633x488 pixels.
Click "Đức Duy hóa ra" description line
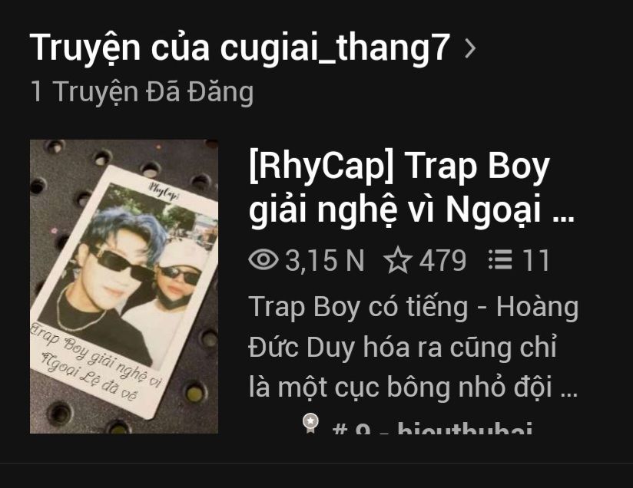coord(403,347)
